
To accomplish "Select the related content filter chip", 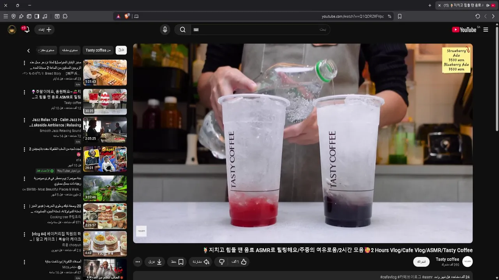I will [x=70, y=50].
